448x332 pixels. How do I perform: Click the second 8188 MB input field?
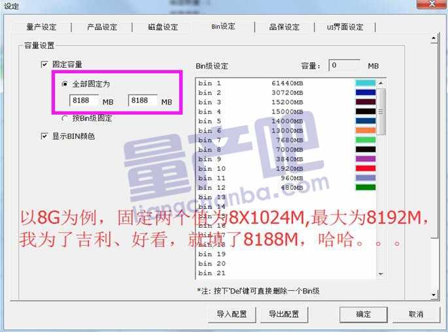[143, 101]
